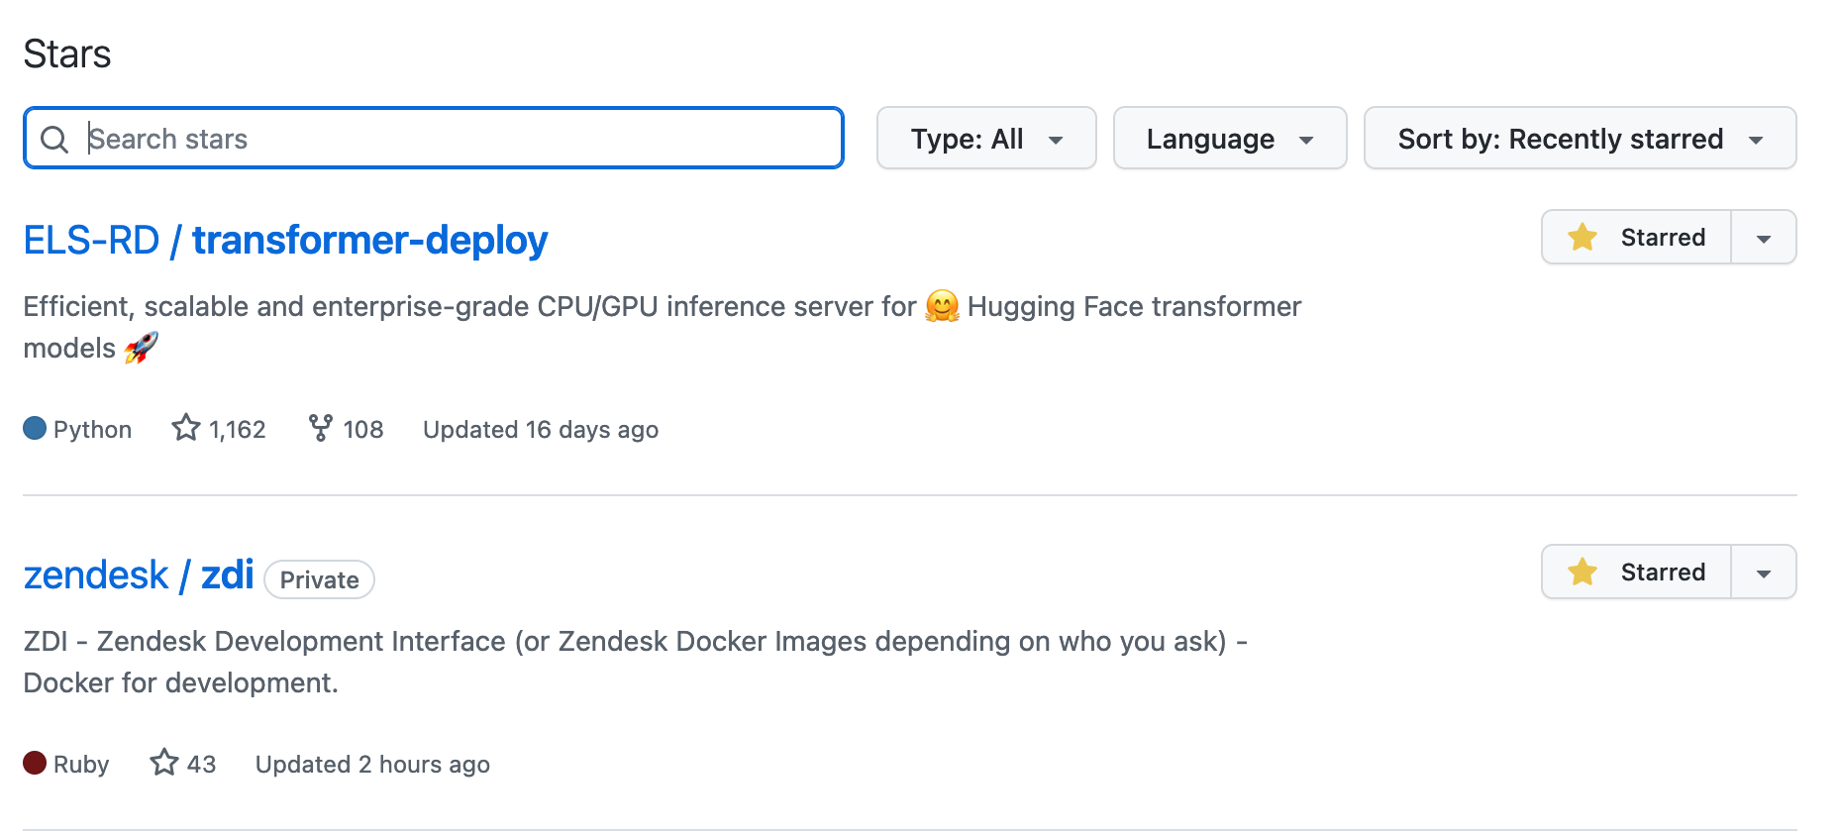1840x836 pixels.
Task: Click the Private badge next to zdi
Action: click(x=319, y=579)
